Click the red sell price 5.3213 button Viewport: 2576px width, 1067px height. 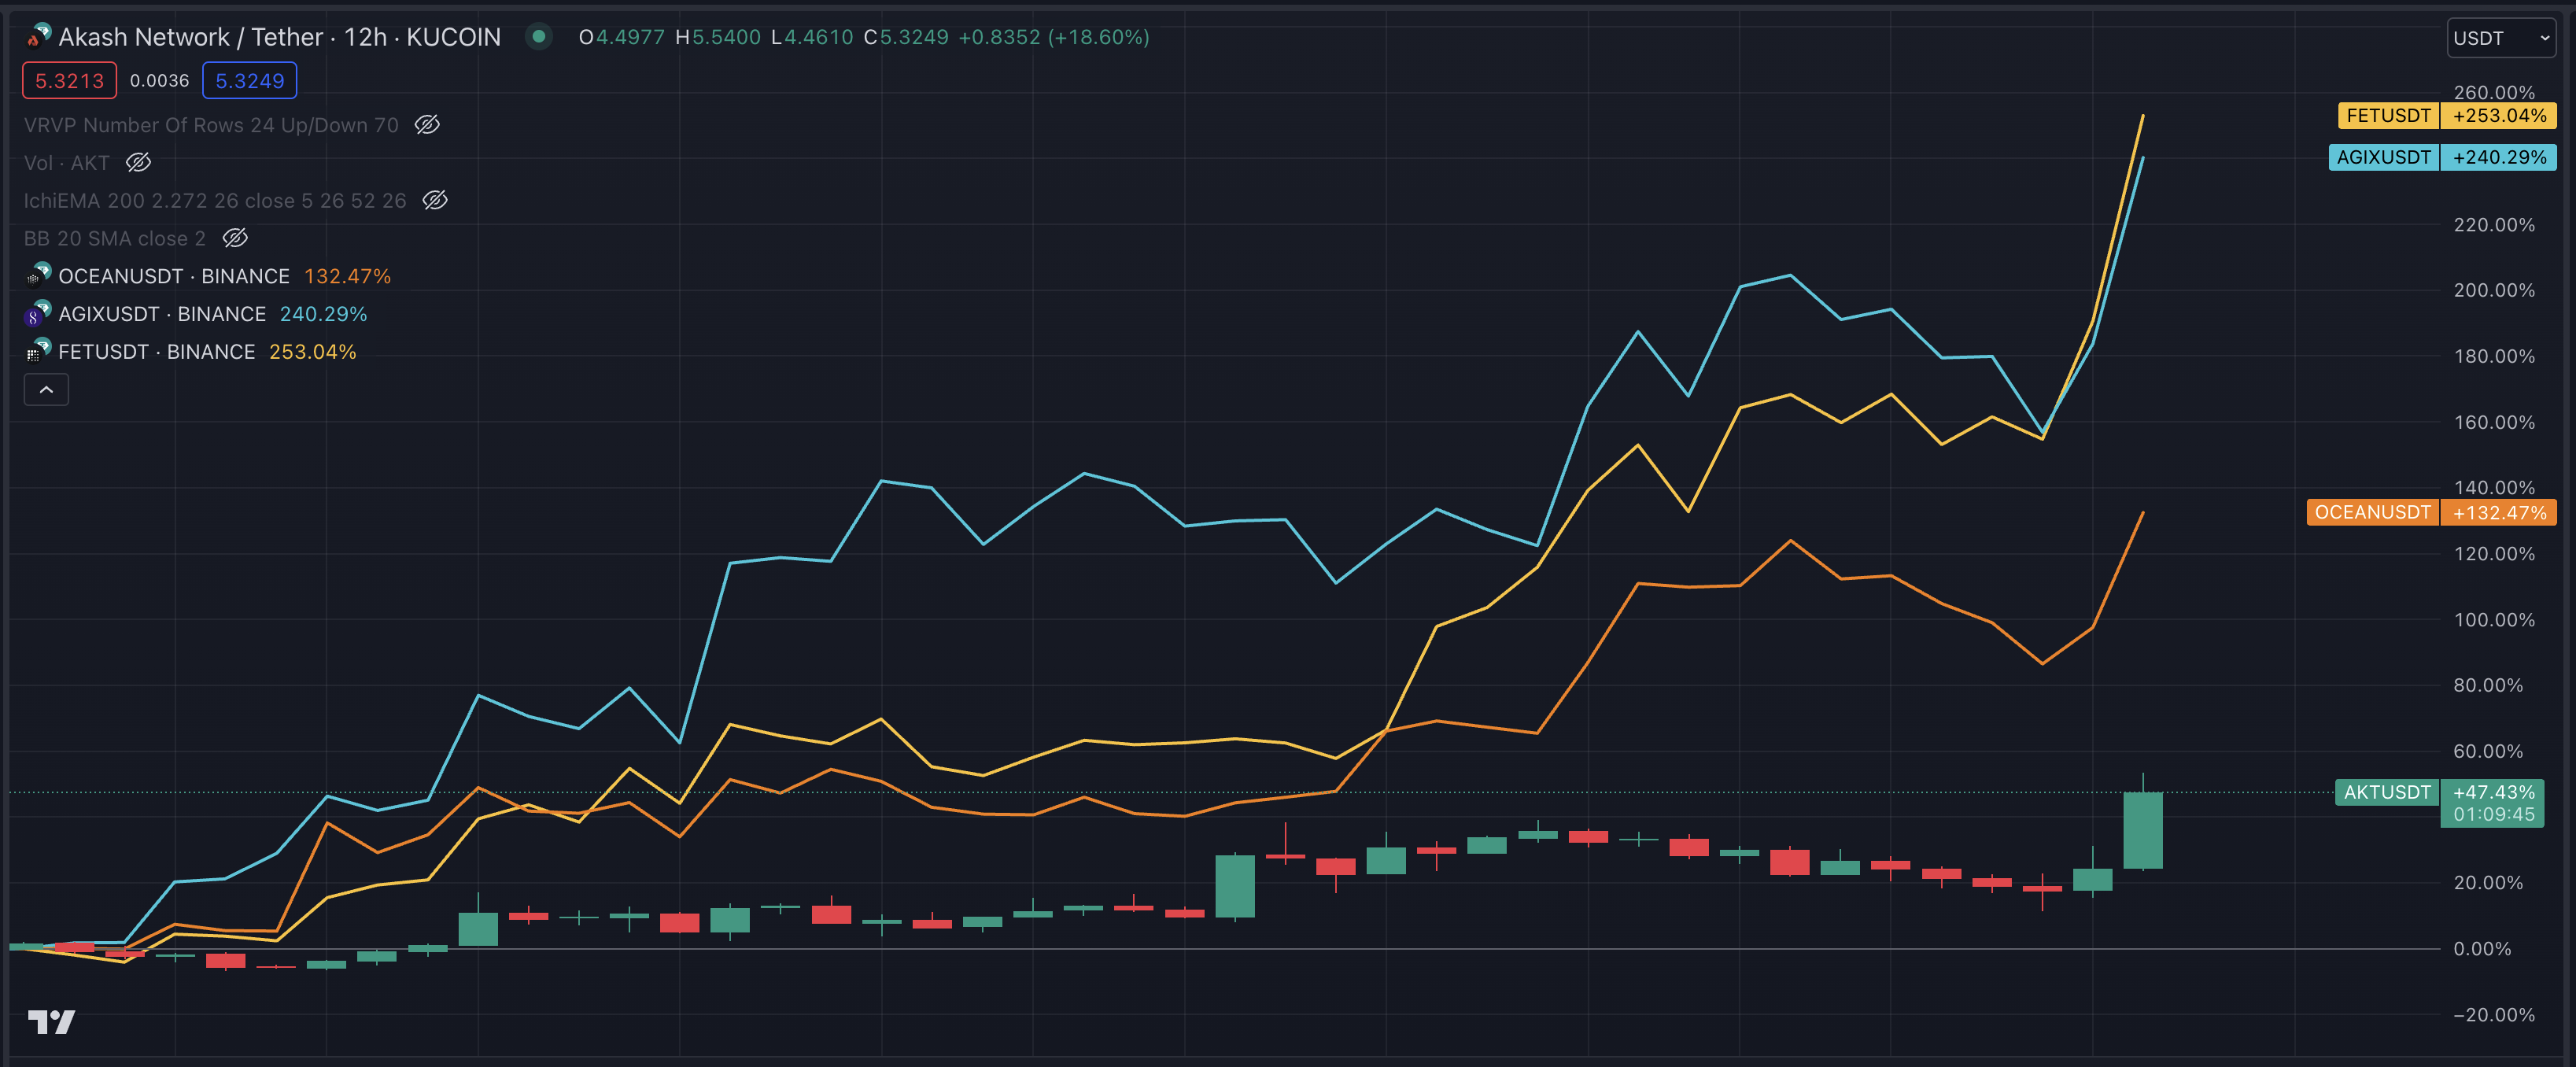[x=69, y=81]
